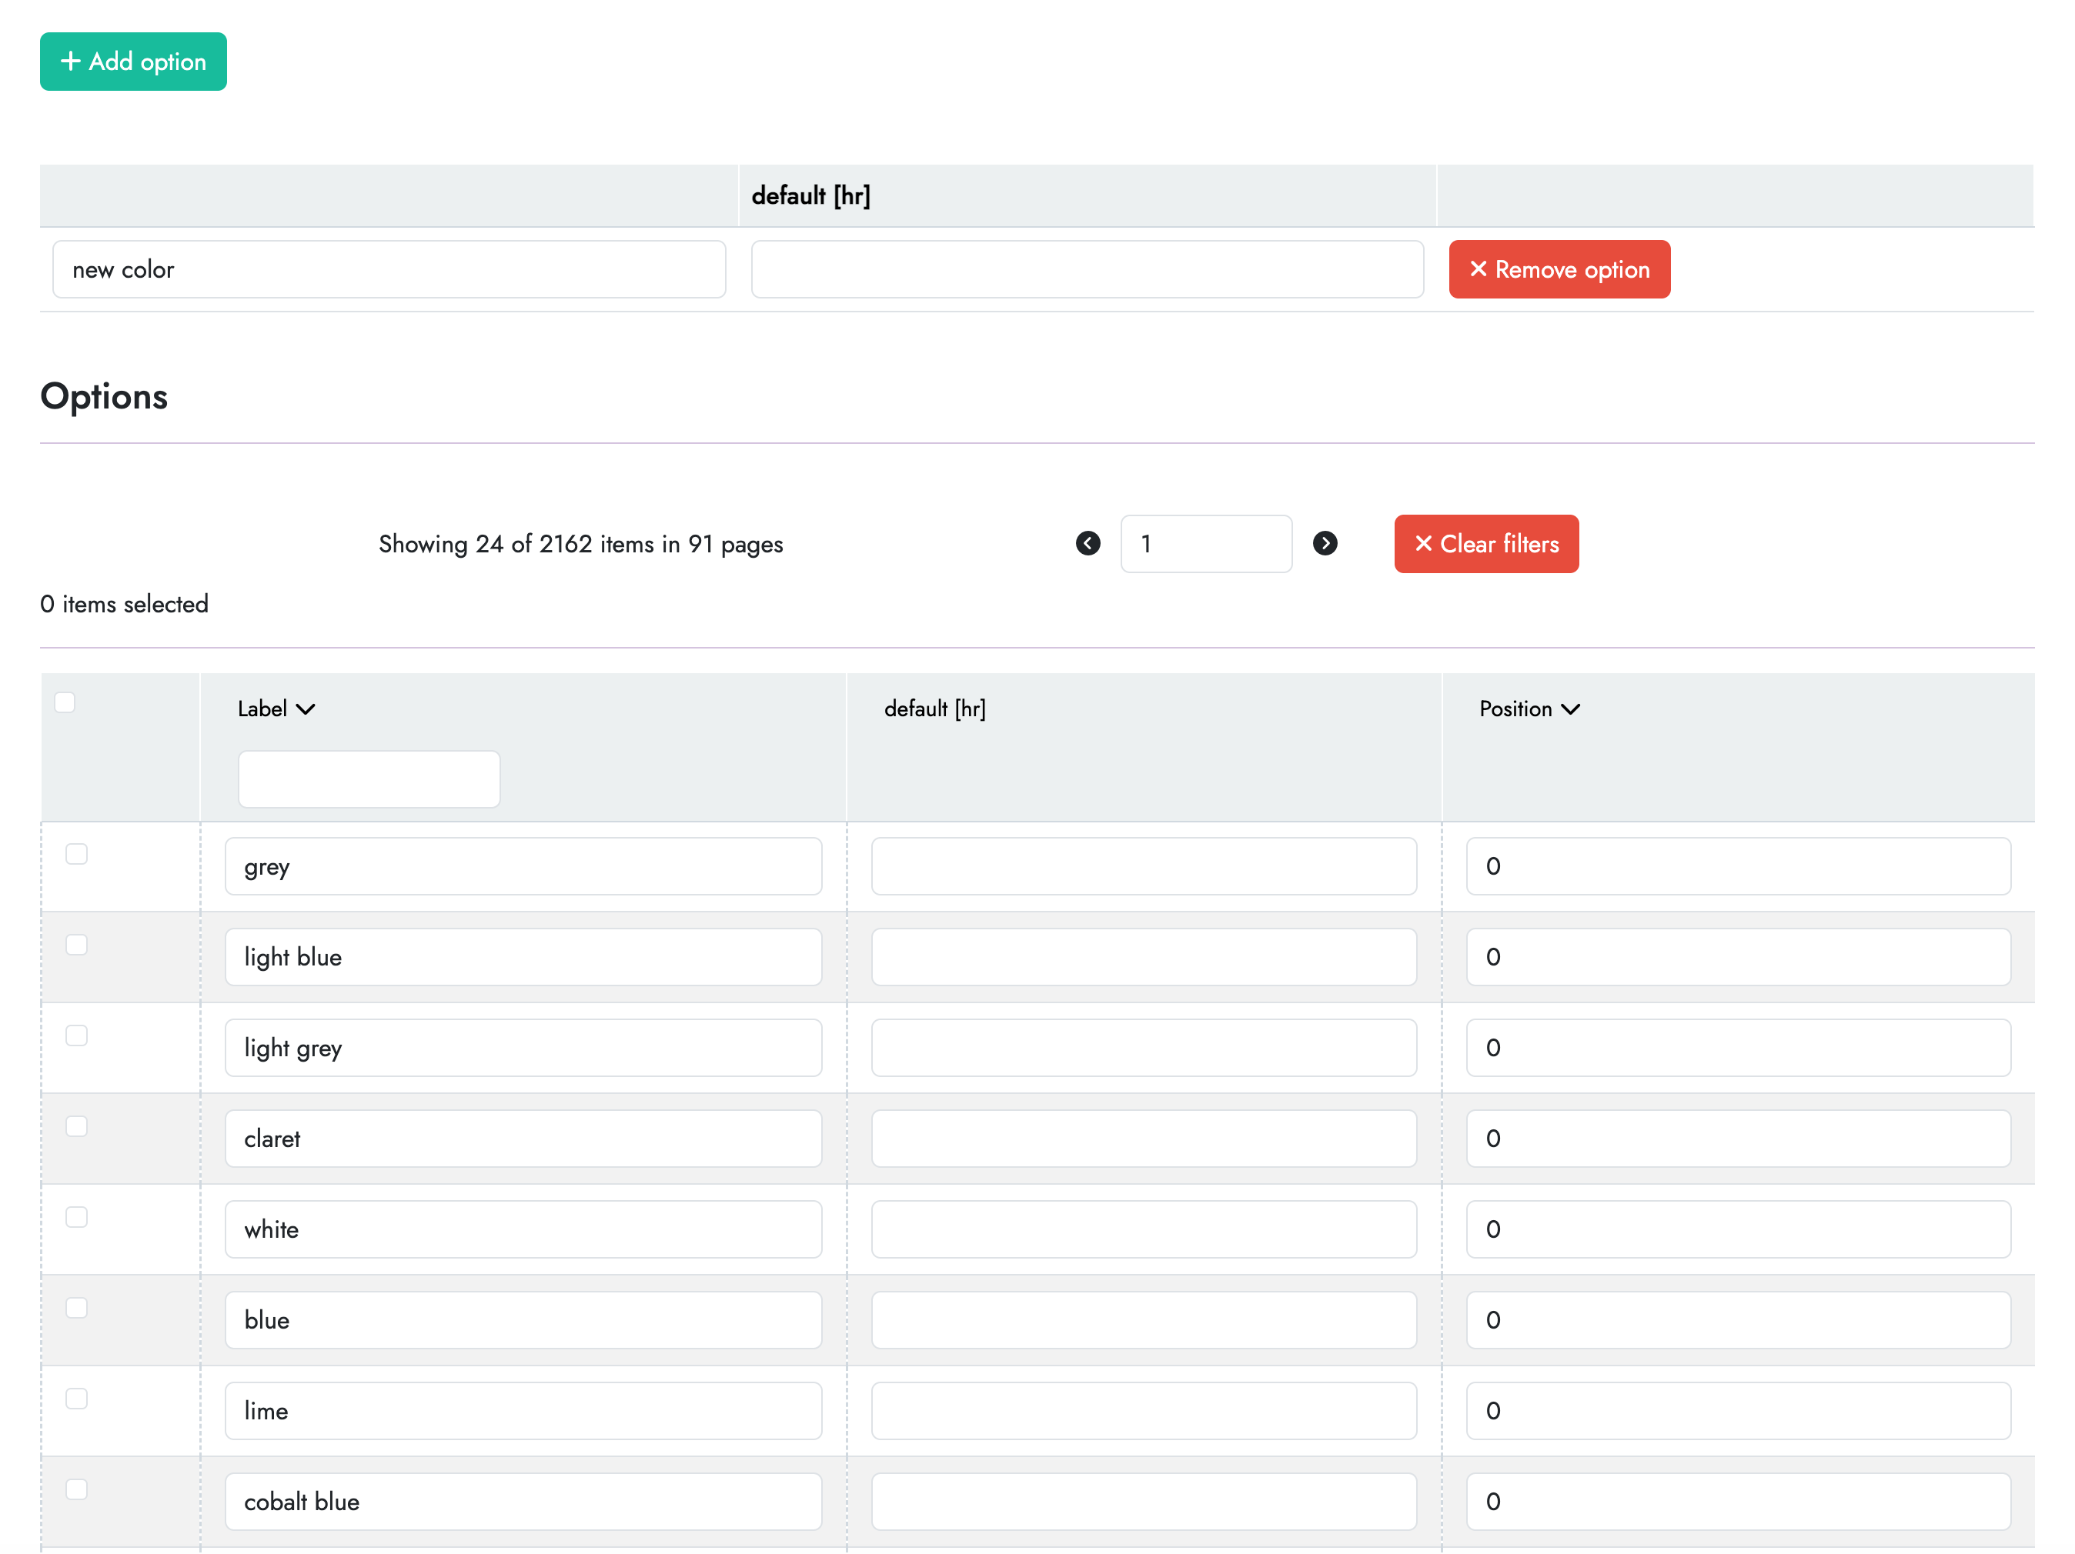Toggle the select-all header checkbox
The width and height of the screenshot is (2075, 1554).
coord(65,702)
